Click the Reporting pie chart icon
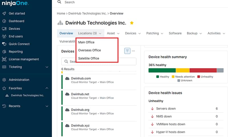228x137 pixels. [4, 52]
